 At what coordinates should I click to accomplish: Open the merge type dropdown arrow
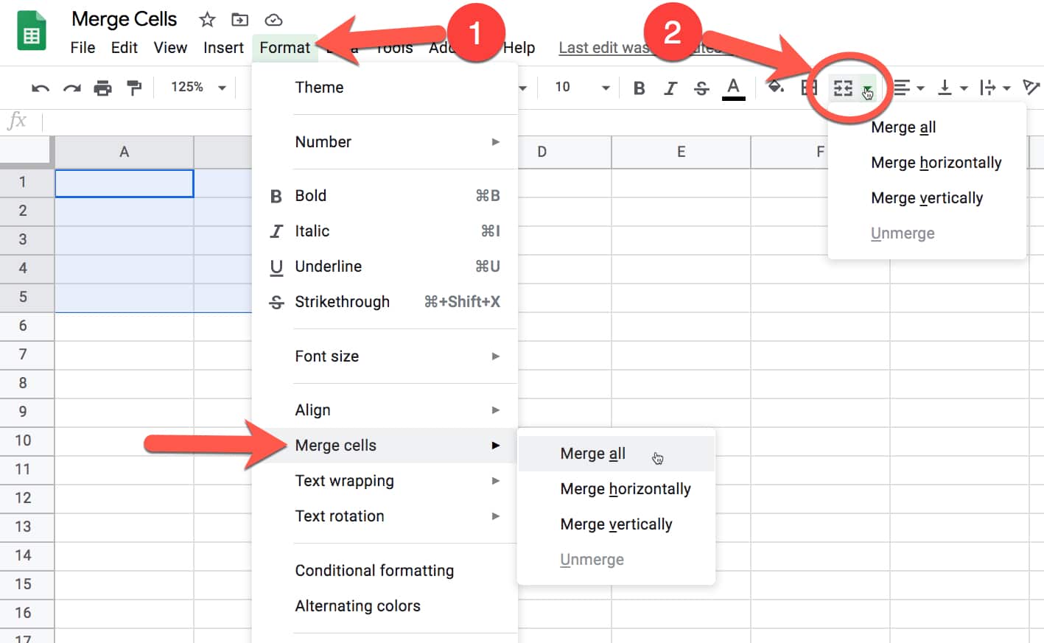point(868,89)
